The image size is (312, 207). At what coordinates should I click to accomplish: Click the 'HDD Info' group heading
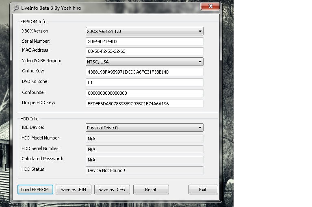29,119
